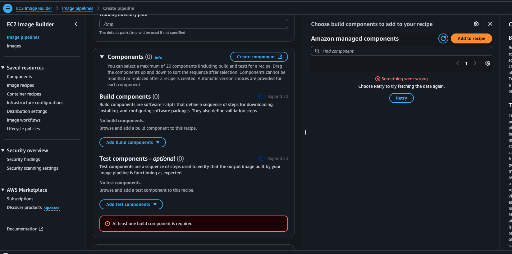The width and height of the screenshot is (512, 254).
Task: Click the 'No build components.' text
Action: click(x=122, y=121)
